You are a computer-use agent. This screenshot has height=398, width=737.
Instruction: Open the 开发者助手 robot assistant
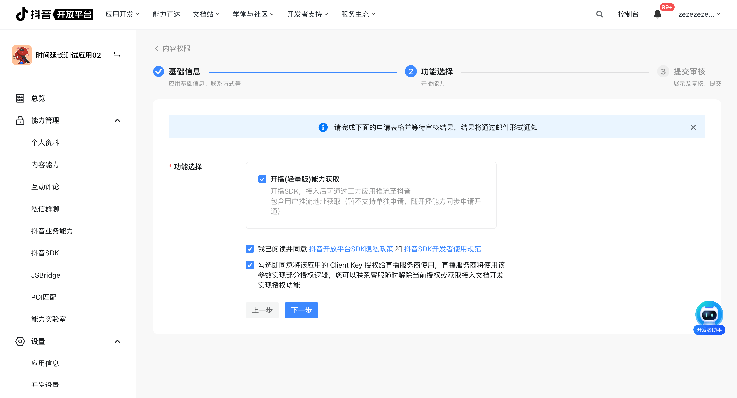coord(709,317)
